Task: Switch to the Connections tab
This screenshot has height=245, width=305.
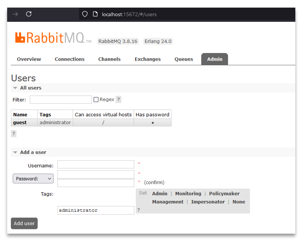Action: click(x=70, y=59)
